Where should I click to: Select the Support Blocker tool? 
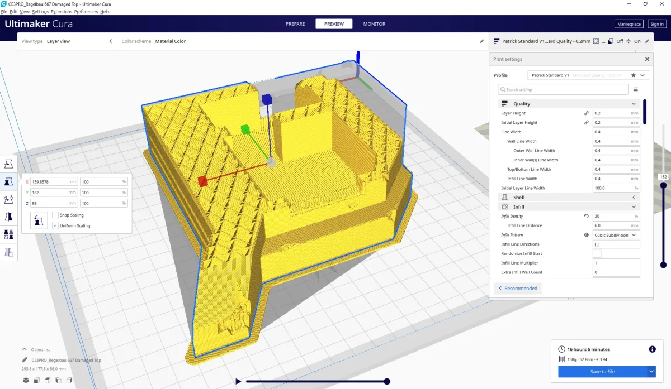(9, 252)
